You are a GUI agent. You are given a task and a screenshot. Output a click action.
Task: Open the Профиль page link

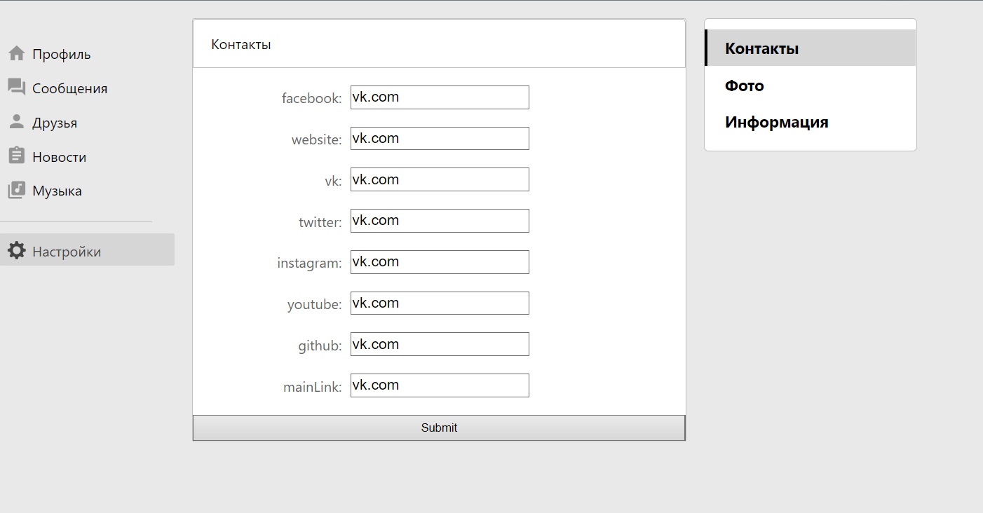62,54
